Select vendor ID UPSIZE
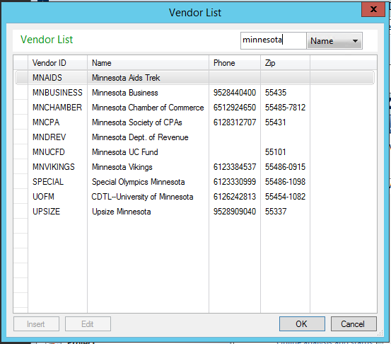The width and height of the screenshot is (391, 344). [x=47, y=212]
